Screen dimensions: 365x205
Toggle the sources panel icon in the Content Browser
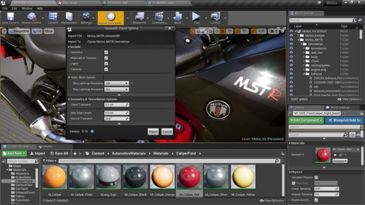4,161
